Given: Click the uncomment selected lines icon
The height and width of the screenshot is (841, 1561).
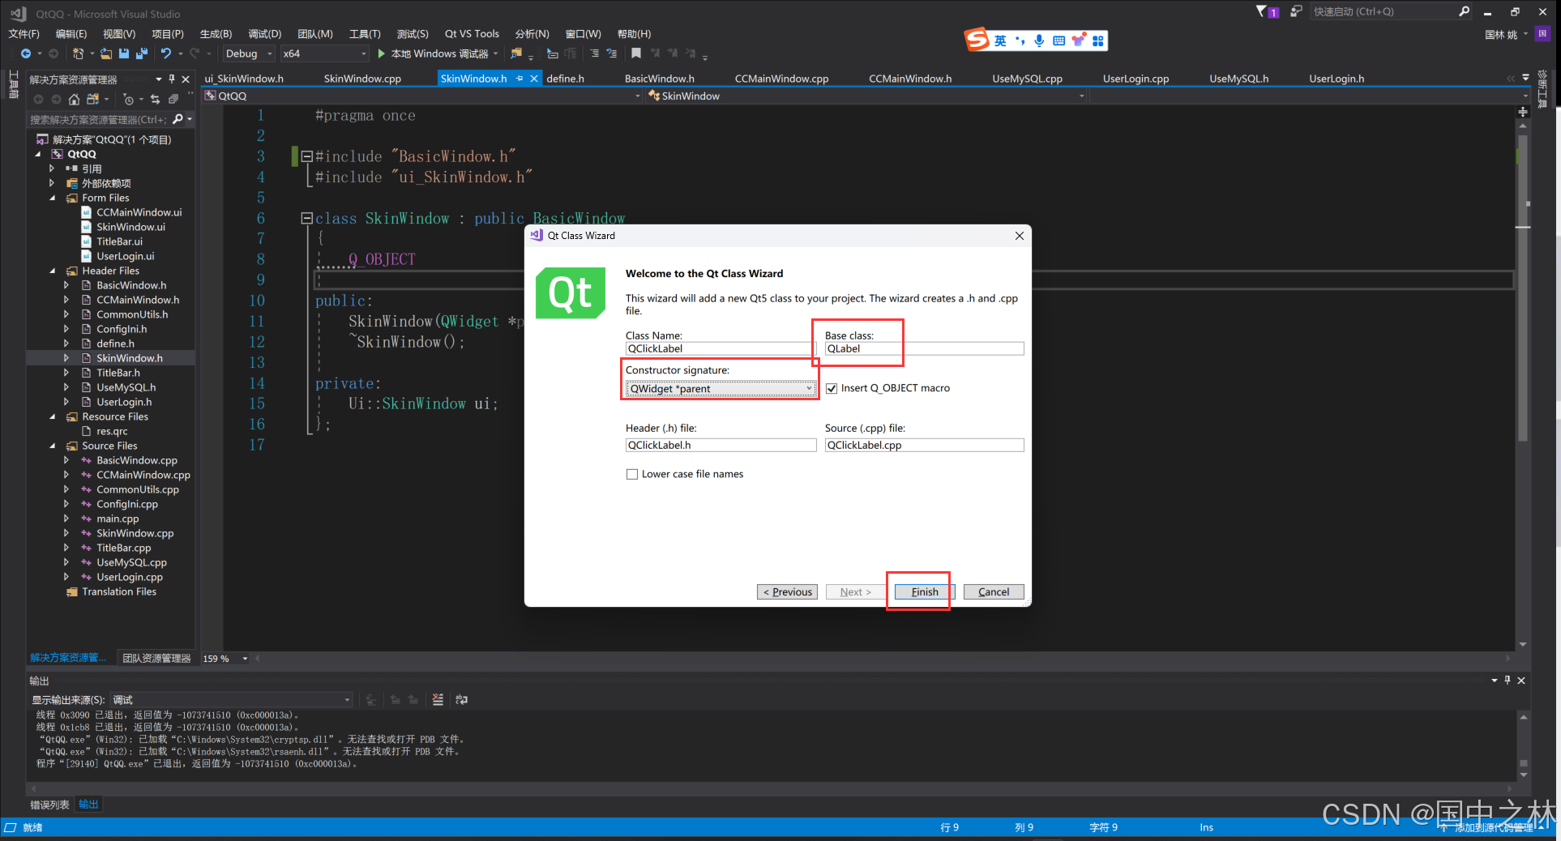Looking at the screenshot, I should point(612,53).
